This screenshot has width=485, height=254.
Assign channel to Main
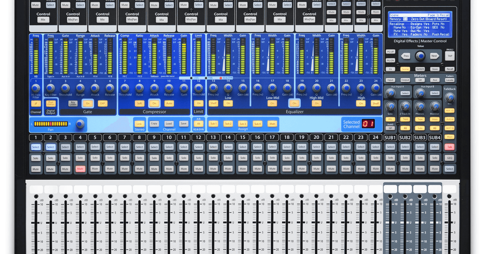pyautogui.click(x=272, y=124)
